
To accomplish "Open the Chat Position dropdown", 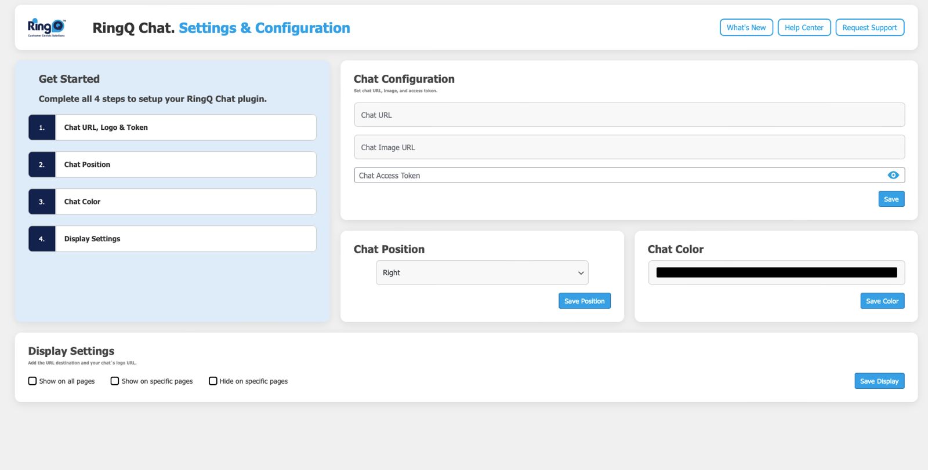I will click(482, 272).
